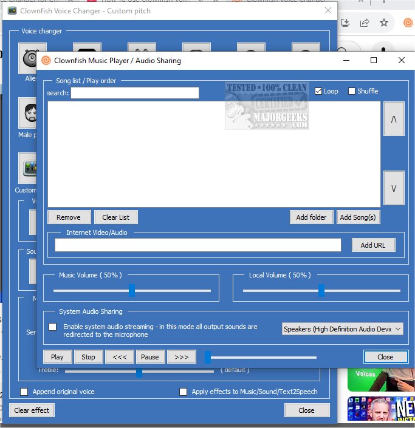Click the Add URL button

373,245
